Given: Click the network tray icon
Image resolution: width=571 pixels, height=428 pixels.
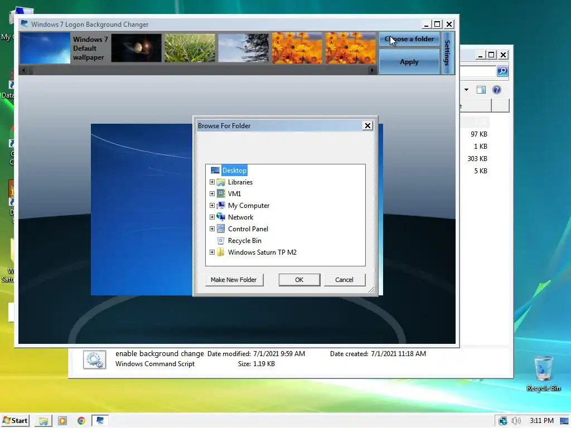Looking at the screenshot, I should 503,421.
